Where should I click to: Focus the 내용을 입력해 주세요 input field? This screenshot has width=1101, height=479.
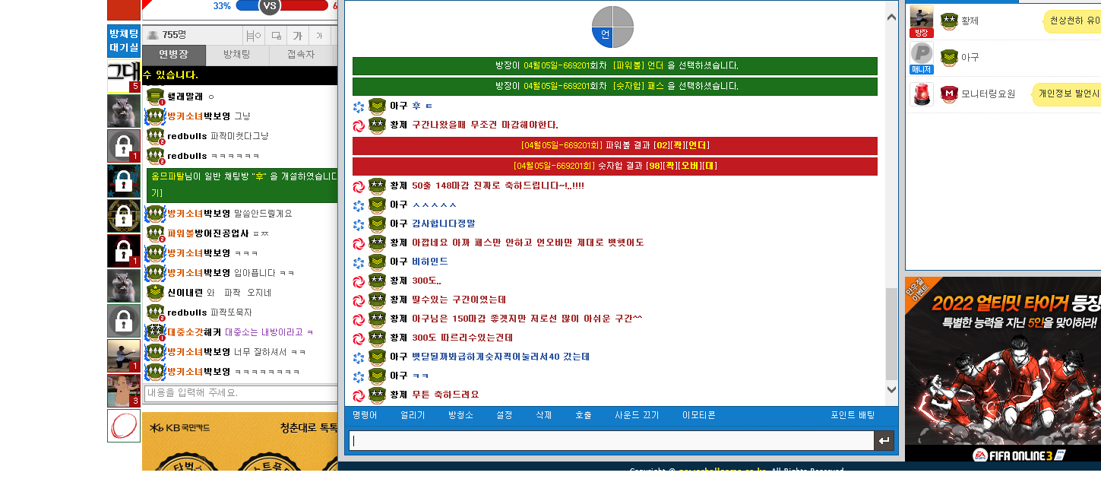[240, 393]
